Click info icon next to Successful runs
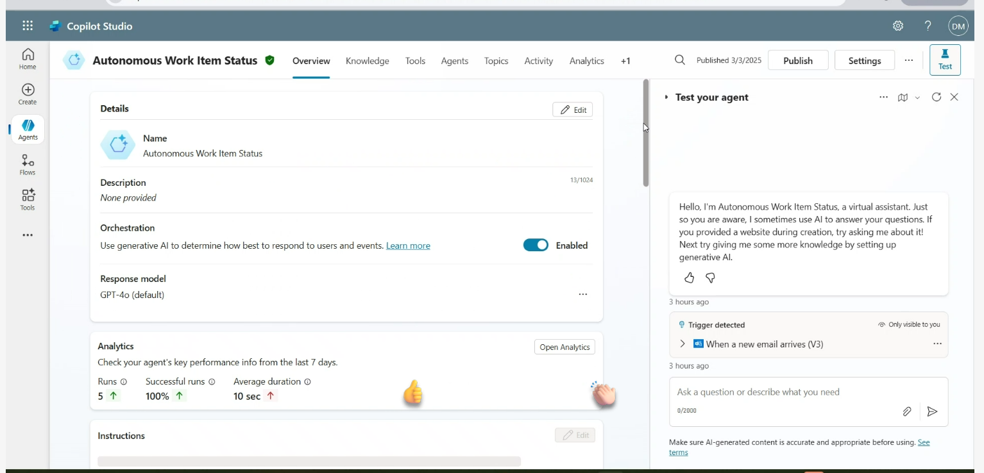The height and width of the screenshot is (473, 984). 212,381
